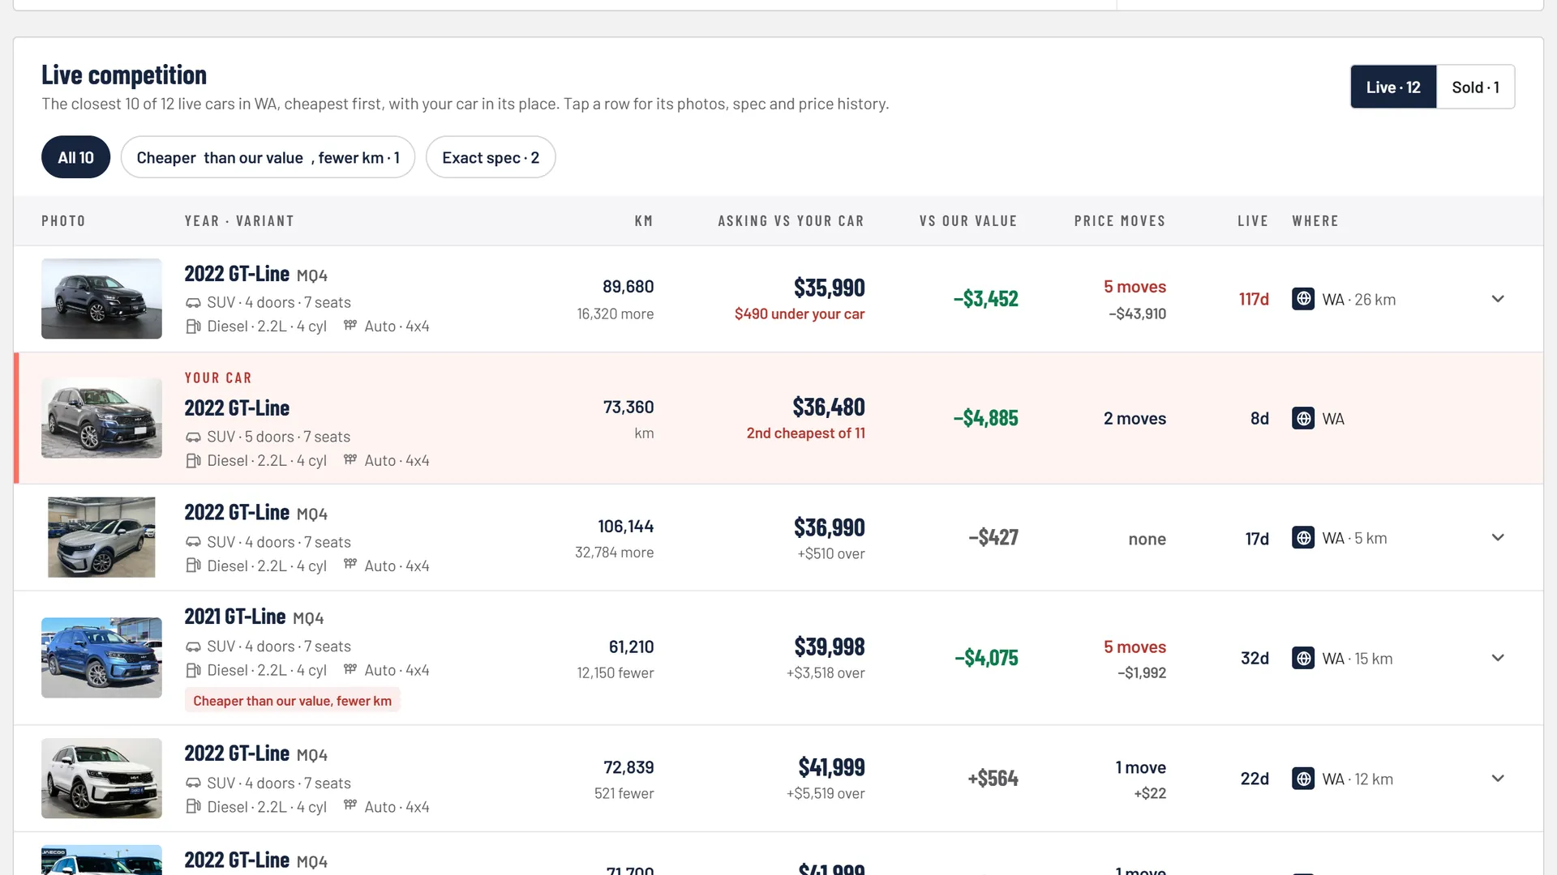
Task: Click the 'Cheaper than our value, fewer km' row tag
Action: (x=293, y=701)
